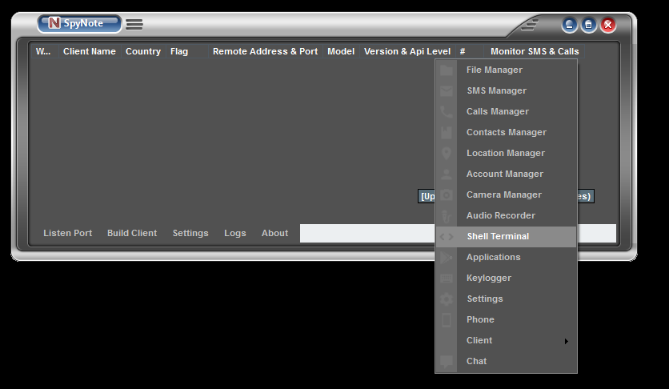The image size is (669, 389).
Task: Launch Shell Terminal menu entry
Action: click(506, 237)
